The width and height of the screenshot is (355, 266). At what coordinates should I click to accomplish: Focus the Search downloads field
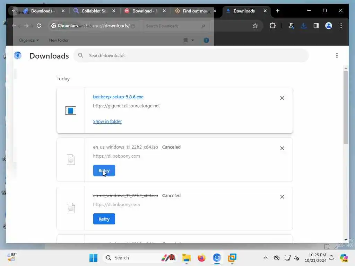(191, 56)
